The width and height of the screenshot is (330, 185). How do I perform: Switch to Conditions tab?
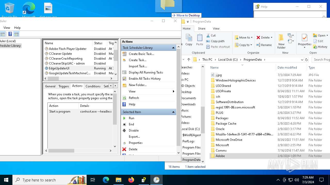click(93, 86)
